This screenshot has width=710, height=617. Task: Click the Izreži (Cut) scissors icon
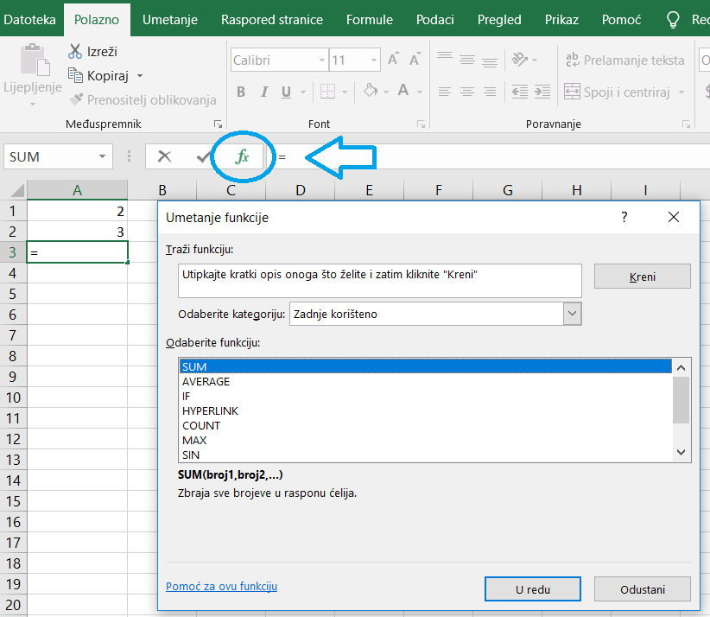coord(75,52)
